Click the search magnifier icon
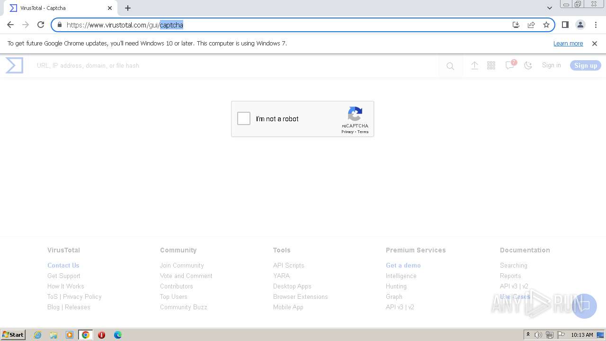 click(x=450, y=66)
